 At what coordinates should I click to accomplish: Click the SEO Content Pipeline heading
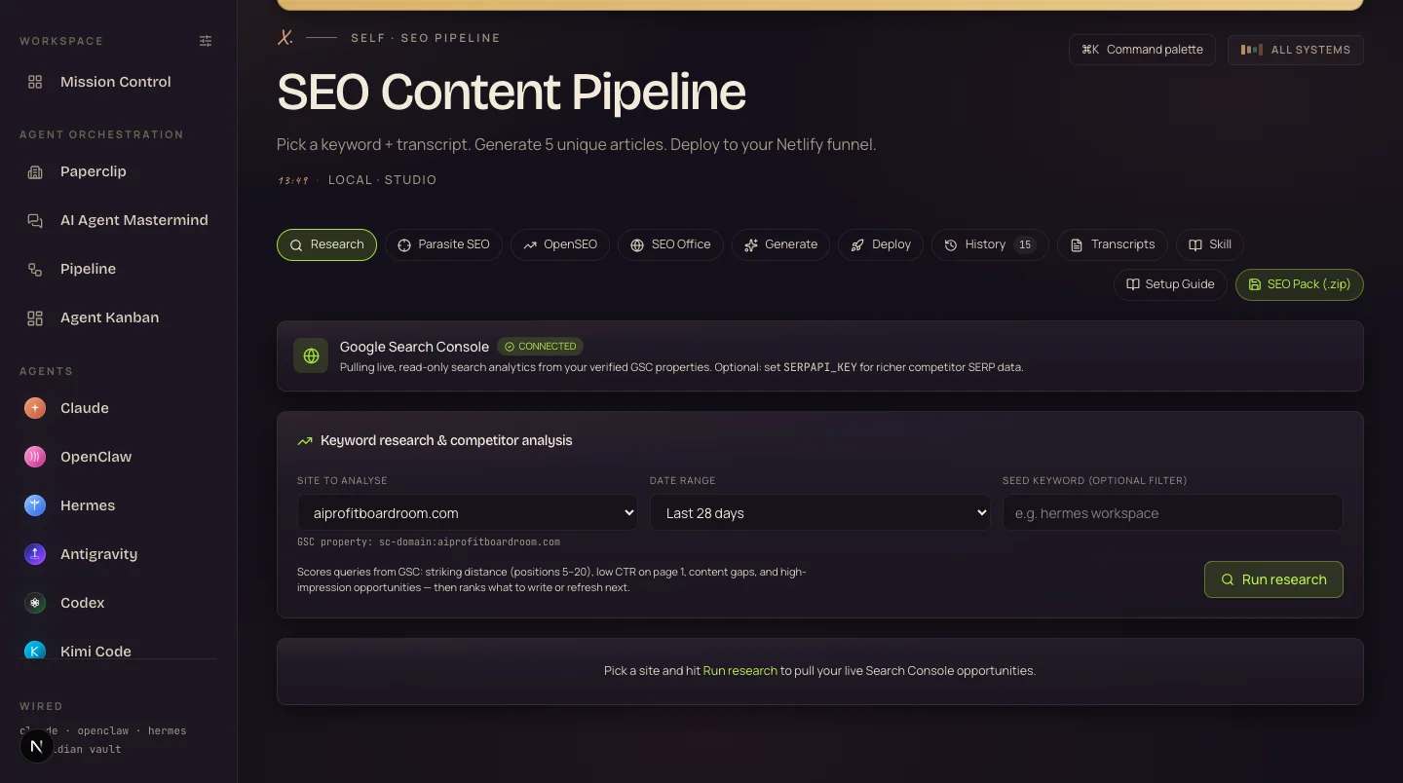(512, 92)
